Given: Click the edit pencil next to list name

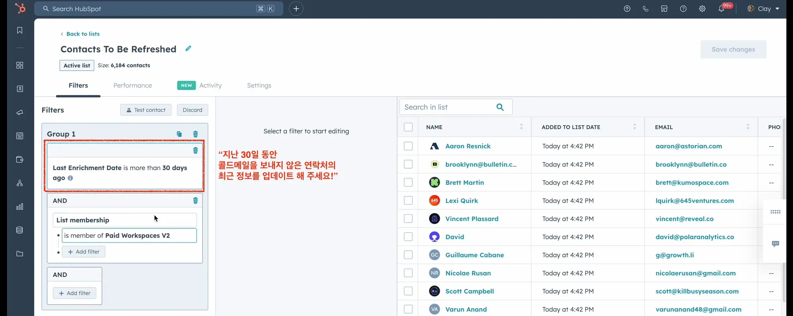Looking at the screenshot, I should click(x=188, y=49).
